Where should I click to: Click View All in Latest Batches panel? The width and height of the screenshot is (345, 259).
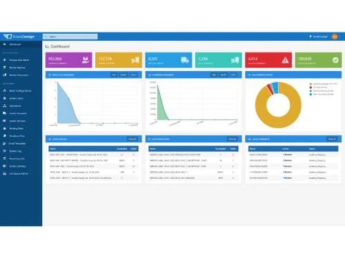pyautogui.click(x=132, y=139)
